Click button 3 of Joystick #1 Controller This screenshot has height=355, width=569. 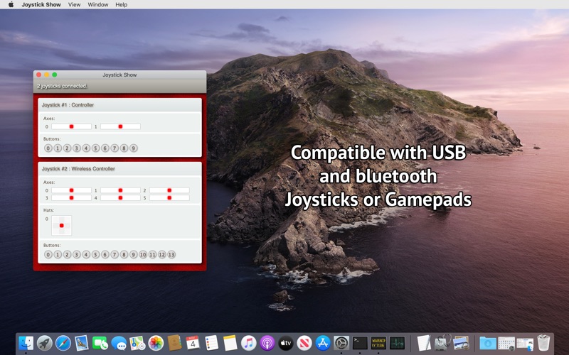pos(77,148)
